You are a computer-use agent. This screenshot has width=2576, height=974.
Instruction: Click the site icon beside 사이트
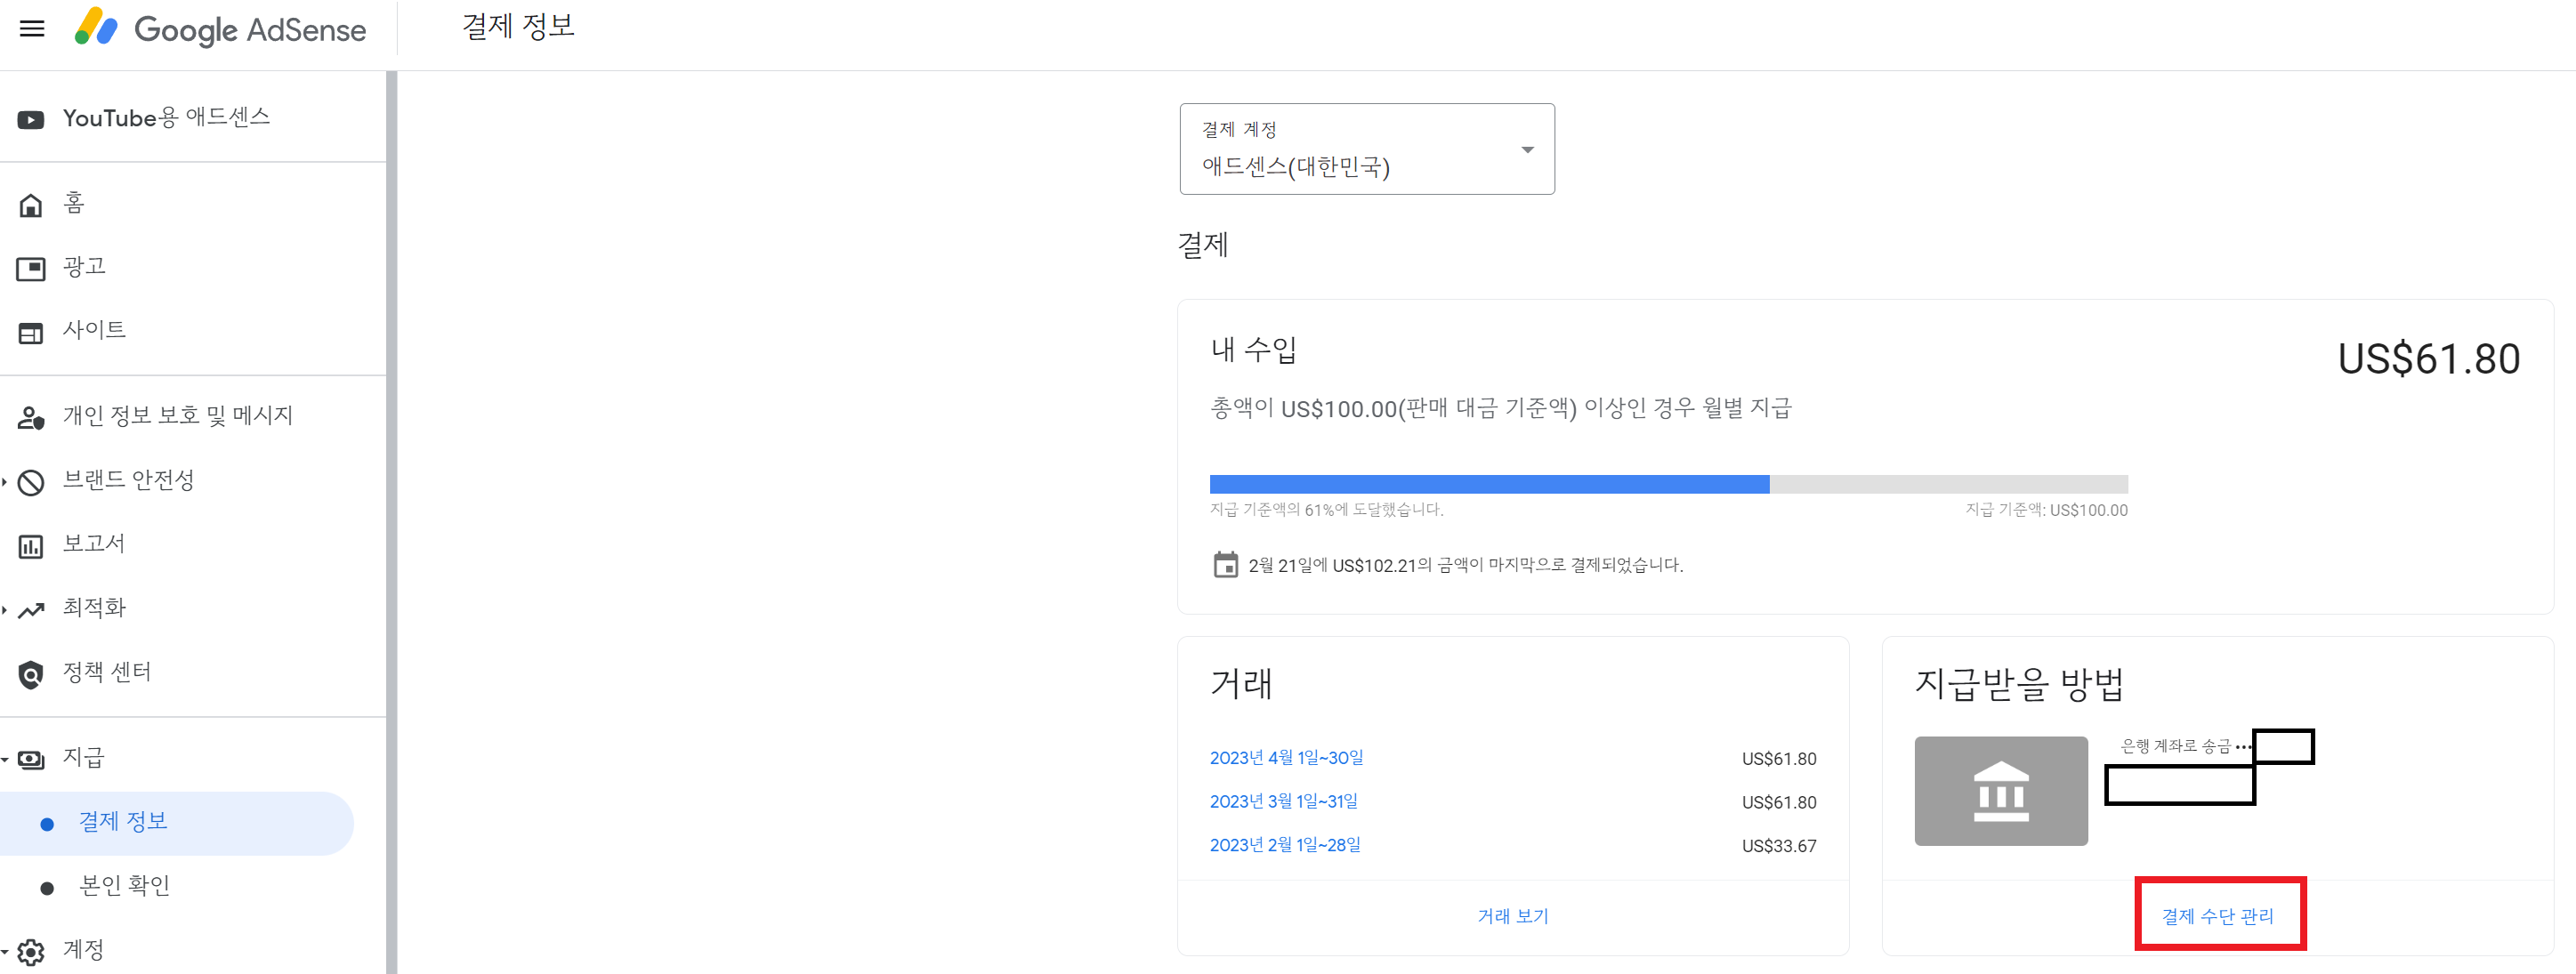[x=31, y=332]
